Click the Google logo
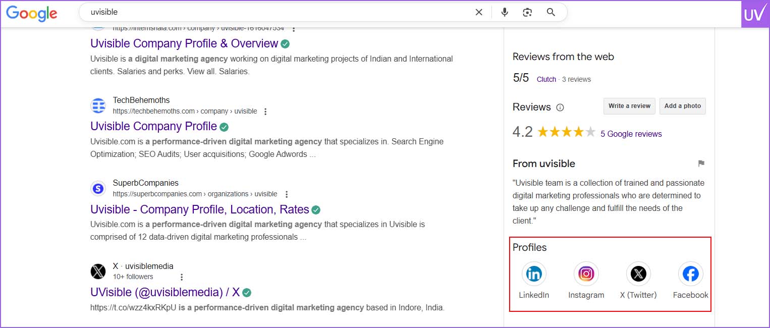The width and height of the screenshot is (770, 328). (32, 13)
